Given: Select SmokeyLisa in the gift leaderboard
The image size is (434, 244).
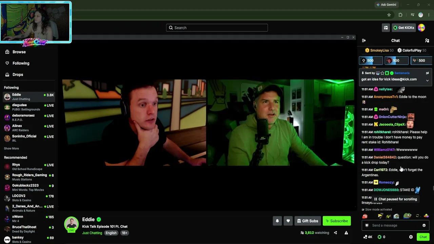Looking at the screenshot, I should [x=379, y=50].
